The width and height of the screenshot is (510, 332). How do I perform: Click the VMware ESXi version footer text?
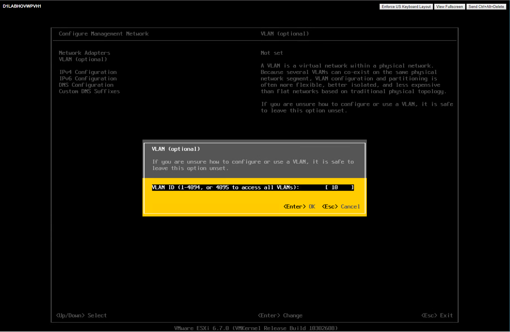[x=256, y=328]
